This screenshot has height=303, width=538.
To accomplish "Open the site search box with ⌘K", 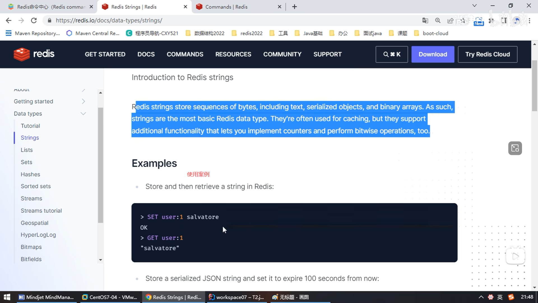I will [391, 54].
